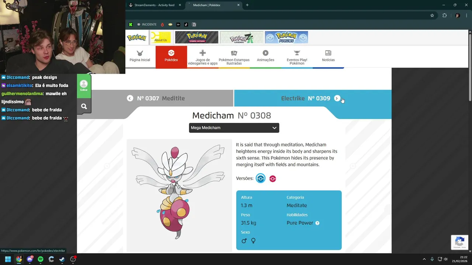Click the Pokémon logo banner

coord(136,38)
